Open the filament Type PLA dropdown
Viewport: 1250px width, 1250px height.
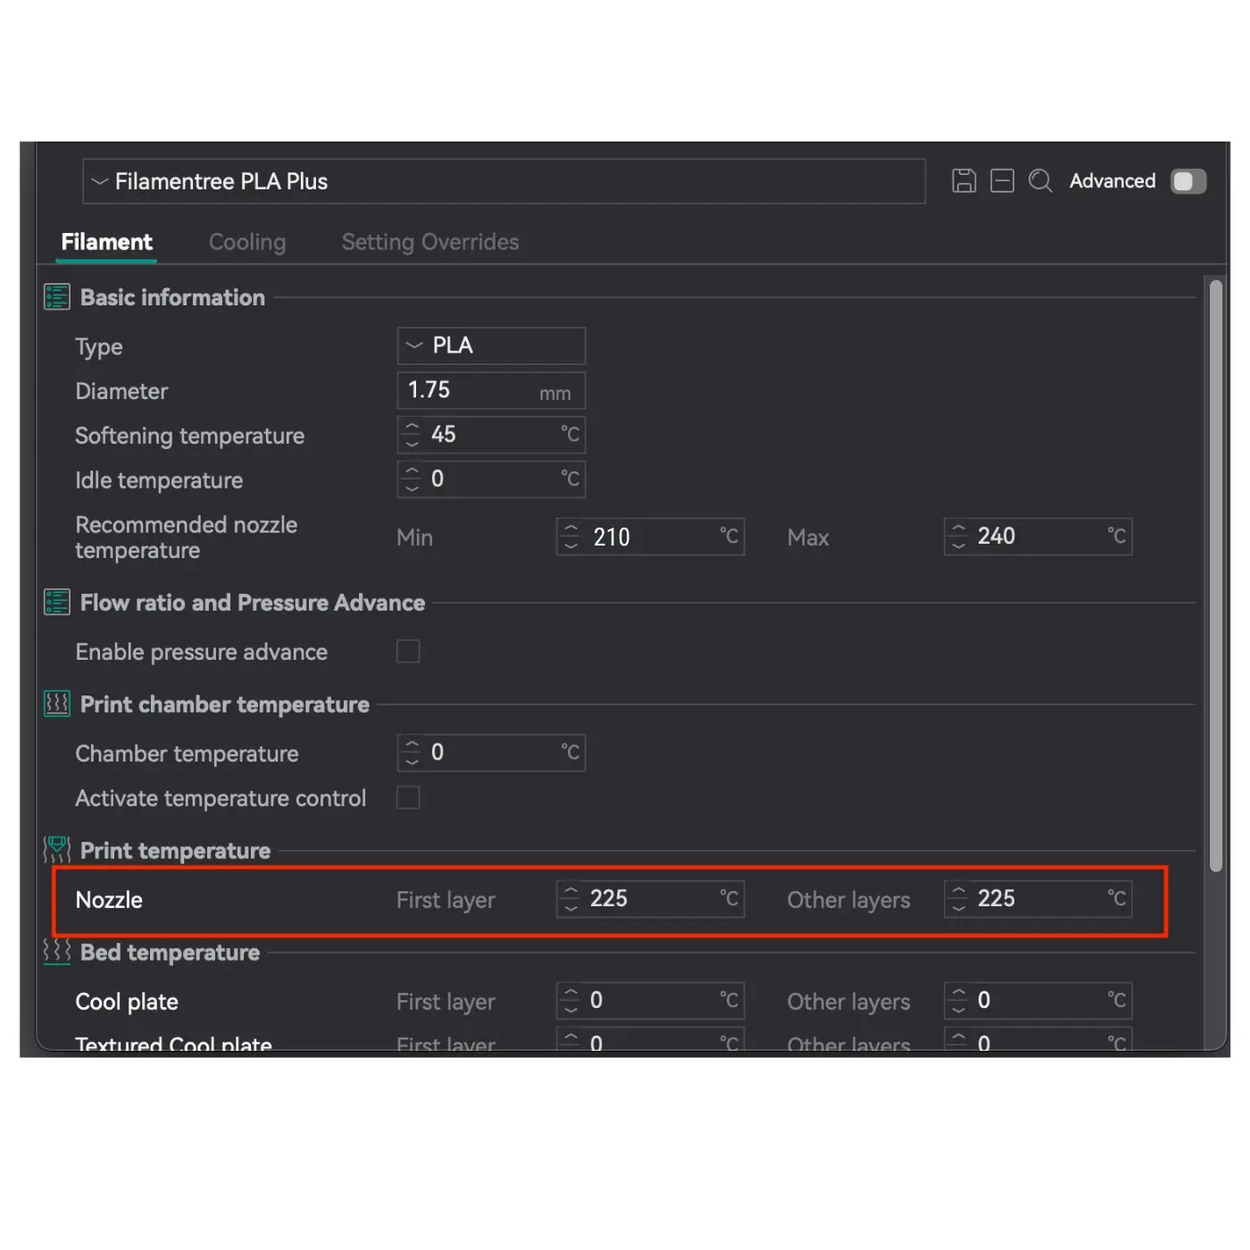(491, 346)
